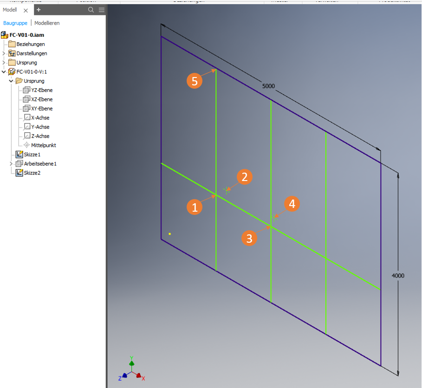The height and width of the screenshot is (388, 422).
Task: Click the green X axis arrow of the triad
Action: point(139,375)
